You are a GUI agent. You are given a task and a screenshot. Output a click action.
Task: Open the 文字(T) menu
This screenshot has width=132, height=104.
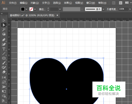pyautogui.click(x=46, y=3)
